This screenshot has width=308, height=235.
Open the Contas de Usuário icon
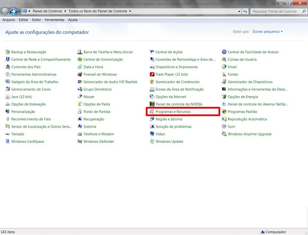[224, 59]
